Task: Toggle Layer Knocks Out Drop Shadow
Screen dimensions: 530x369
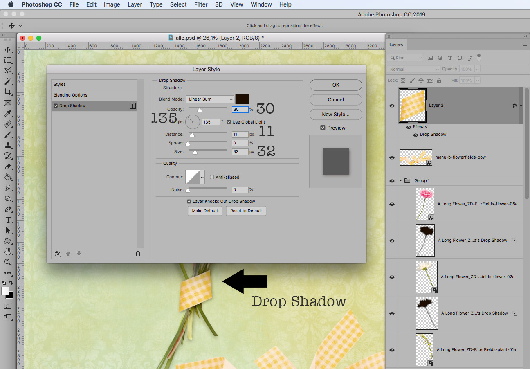Action: pos(189,201)
